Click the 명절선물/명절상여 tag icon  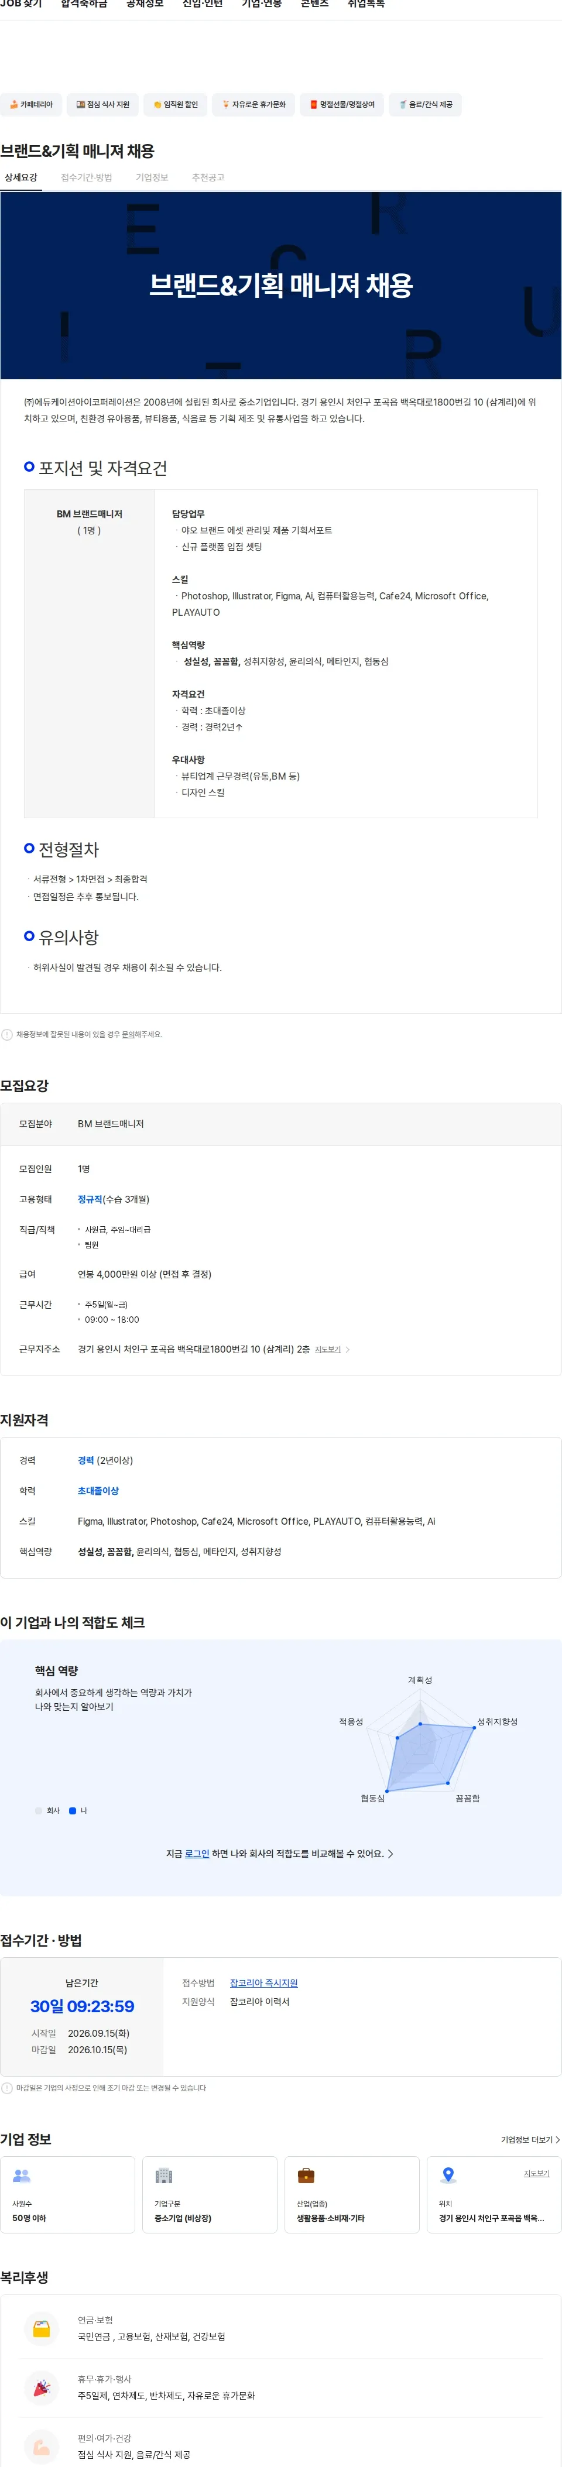(313, 104)
